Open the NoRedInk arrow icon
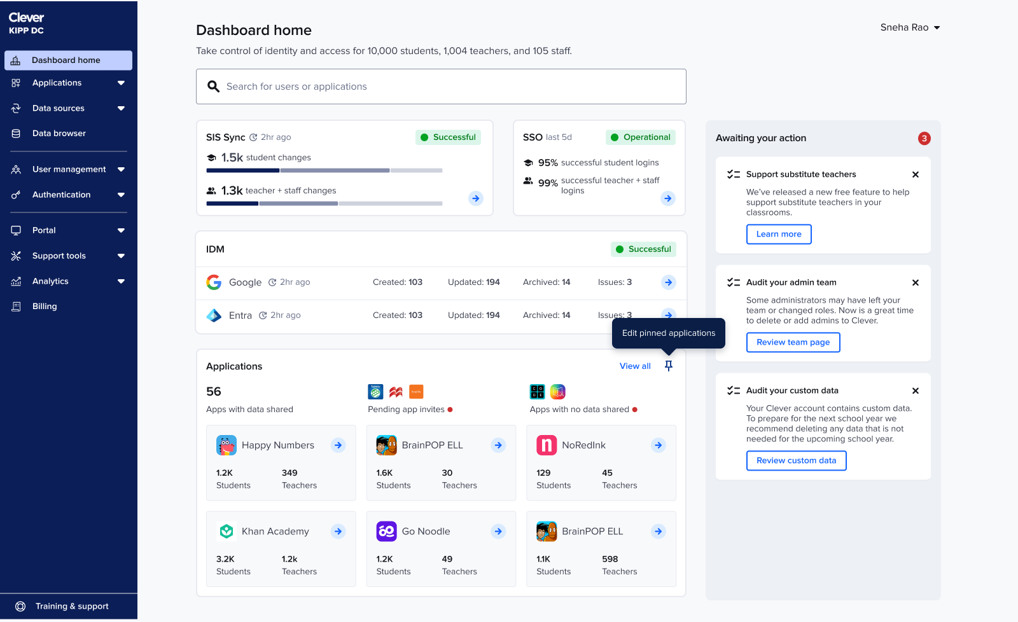Screen dimensions: 1018x622 pos(659,445)
